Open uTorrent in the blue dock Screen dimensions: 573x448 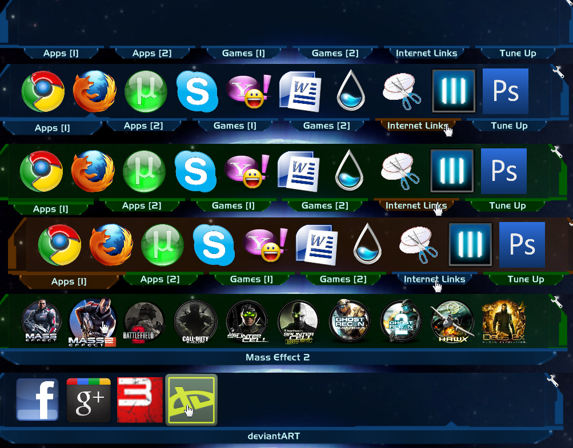coord(146,92)
